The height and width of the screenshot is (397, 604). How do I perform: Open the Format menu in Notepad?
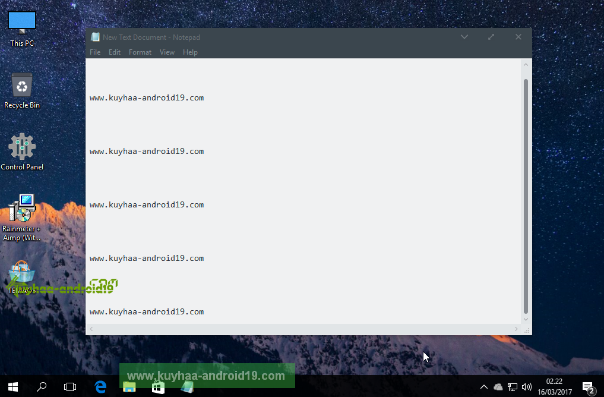point(140,52)
